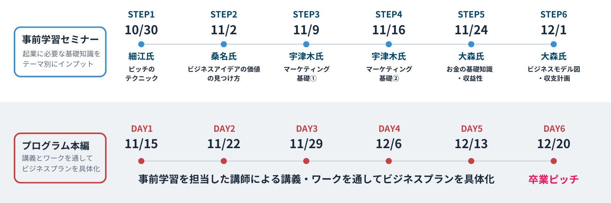Click the blue STEP1 10/30 timeline dot
The height and width of the screenshot is (203, 611).
point(141,44)
